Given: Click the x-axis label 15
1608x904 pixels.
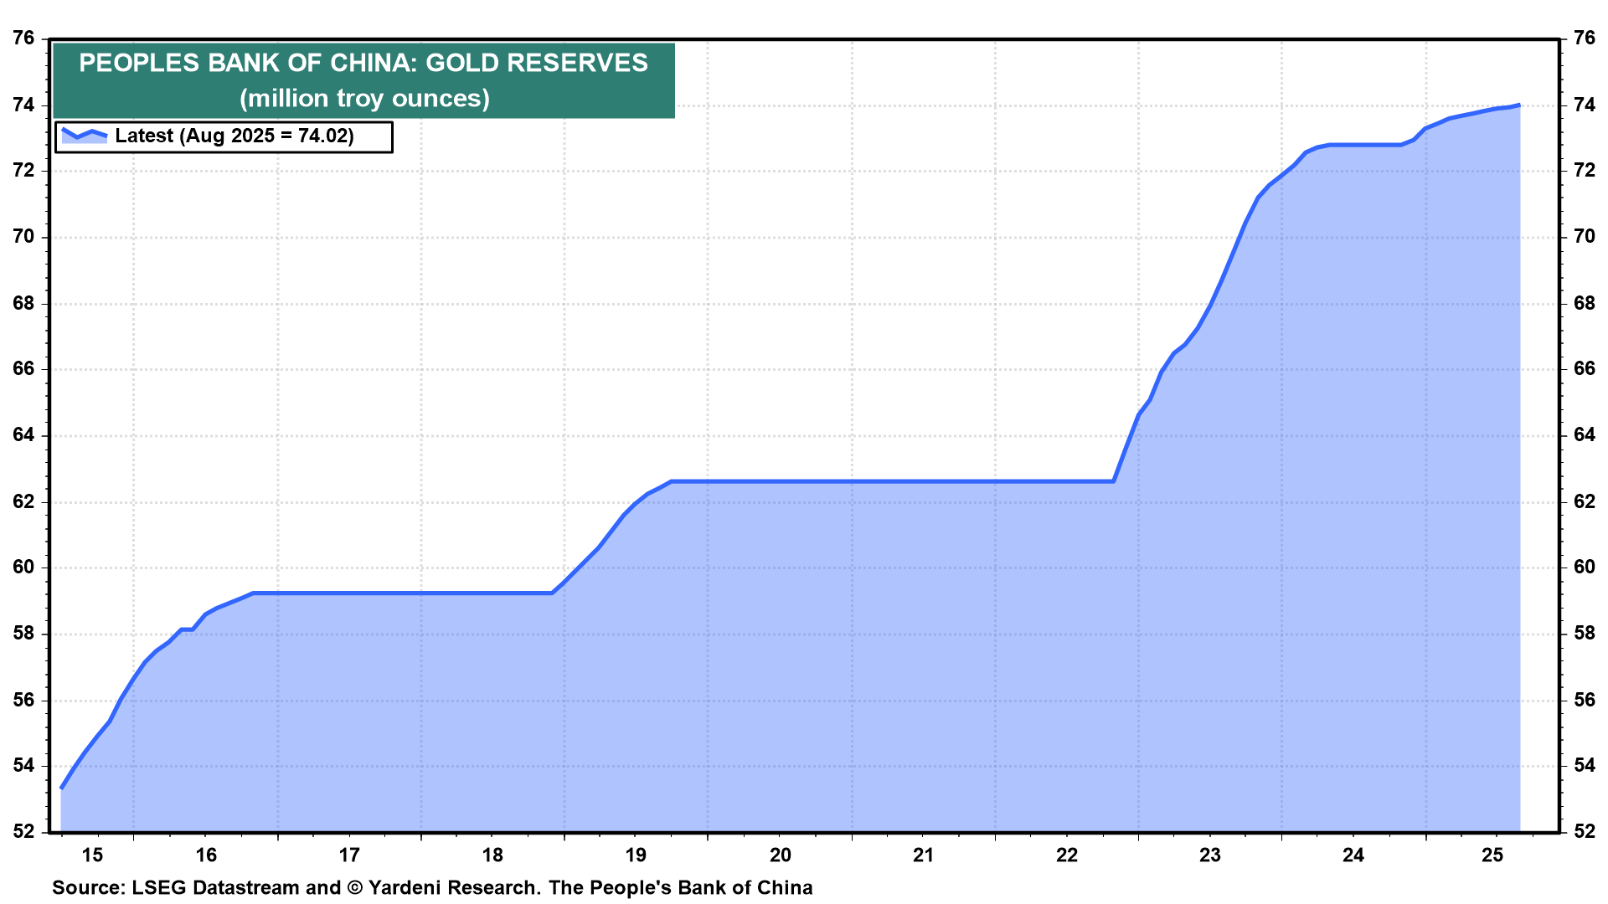Looking at the screenshot, I should click(x=92, y=855).
